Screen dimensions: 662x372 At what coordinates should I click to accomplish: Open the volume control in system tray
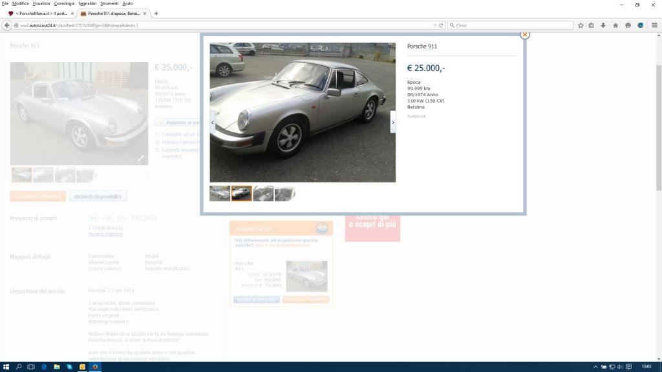[x=620, y=367]
